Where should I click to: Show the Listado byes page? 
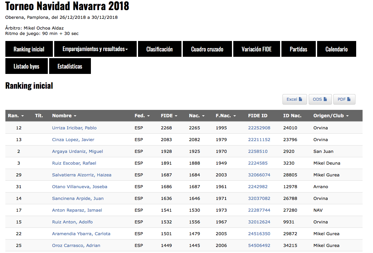pos(26,66)
